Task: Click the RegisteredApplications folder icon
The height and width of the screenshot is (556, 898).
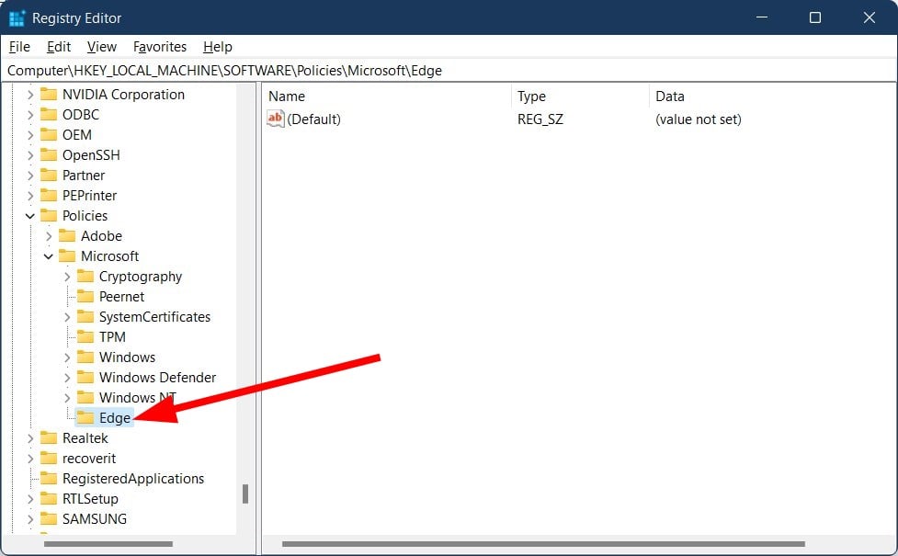Action: point(49,478)
